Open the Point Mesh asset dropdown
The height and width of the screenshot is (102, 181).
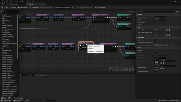click(168, 61)
